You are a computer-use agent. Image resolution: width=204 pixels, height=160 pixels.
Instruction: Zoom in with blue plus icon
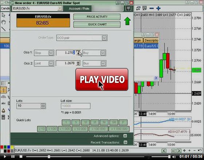pos(158,8)
